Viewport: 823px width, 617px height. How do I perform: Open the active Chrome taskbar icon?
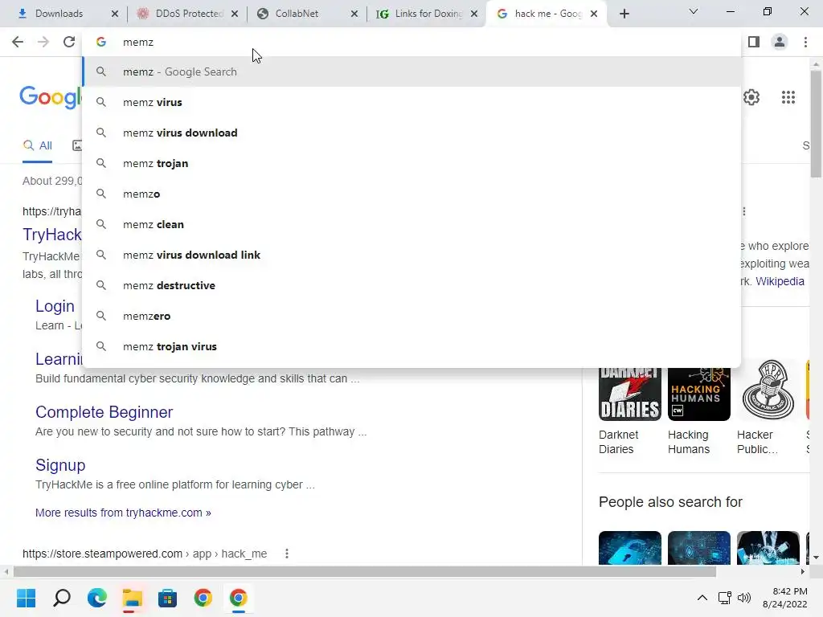pos(238,598)
